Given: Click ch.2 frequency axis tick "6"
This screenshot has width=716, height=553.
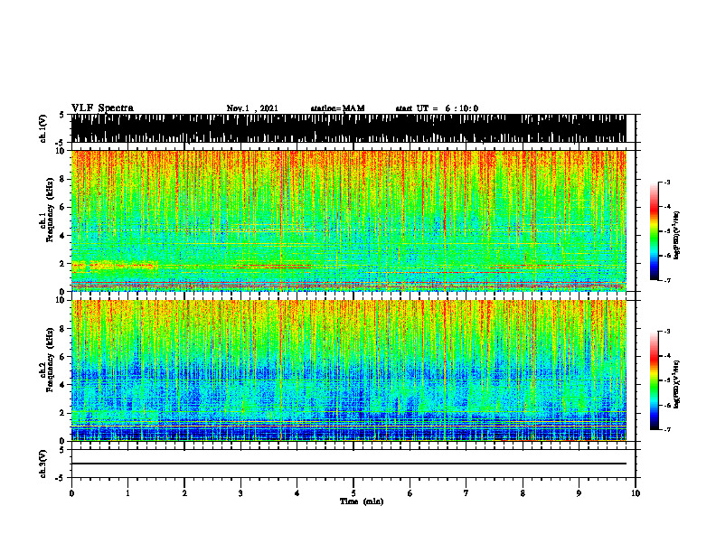Looking at the screenshot, I should (x=63, y=357).
